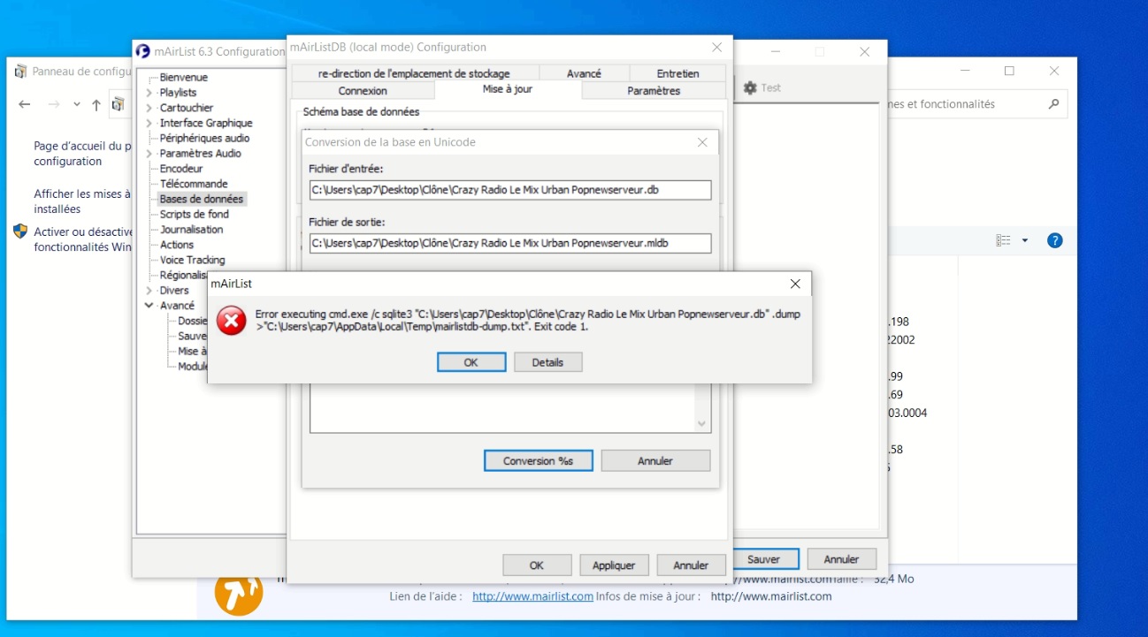Screen dimensions: 1148x637
Task: Collapse the Avancé tree node
Action: coord(149,306)
